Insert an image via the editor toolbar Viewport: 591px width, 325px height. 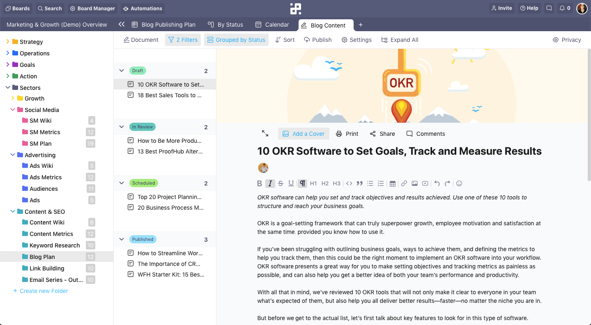[415, 183]
